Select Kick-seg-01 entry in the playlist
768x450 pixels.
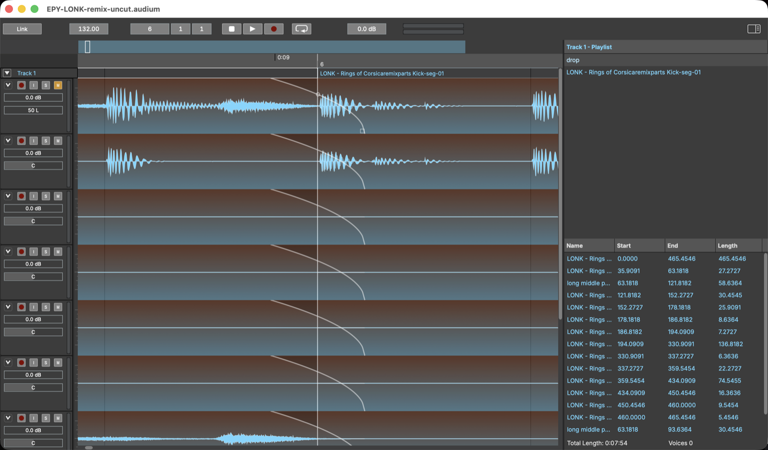tap(666, 72)
